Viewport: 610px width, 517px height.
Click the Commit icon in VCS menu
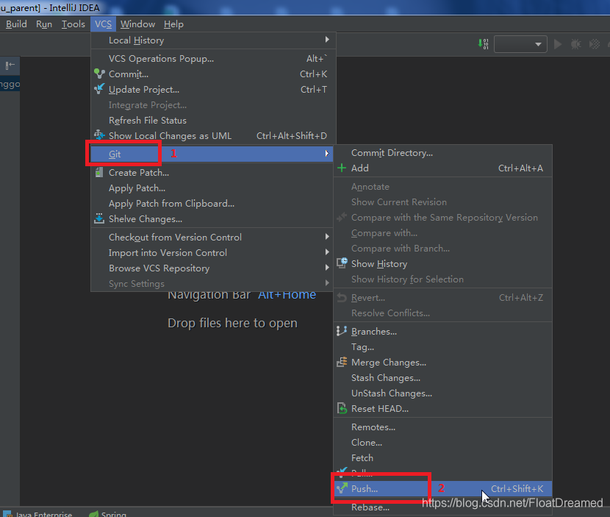(x=100, y=74)
